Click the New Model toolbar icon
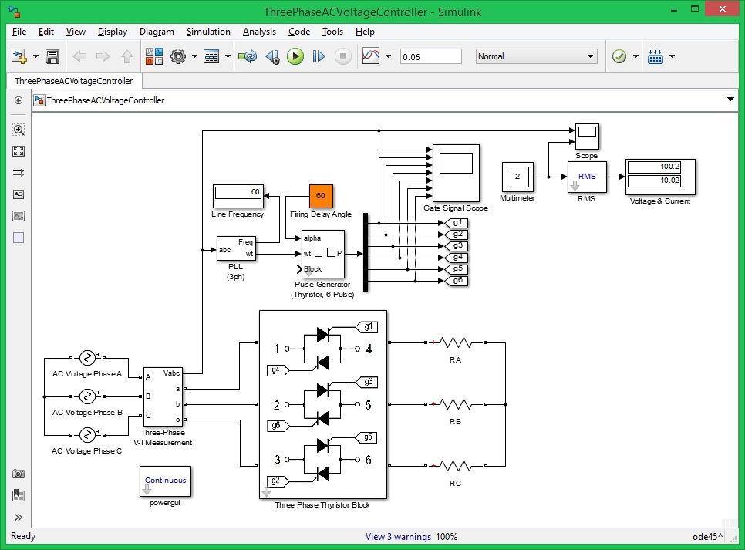 pos(19,56)
